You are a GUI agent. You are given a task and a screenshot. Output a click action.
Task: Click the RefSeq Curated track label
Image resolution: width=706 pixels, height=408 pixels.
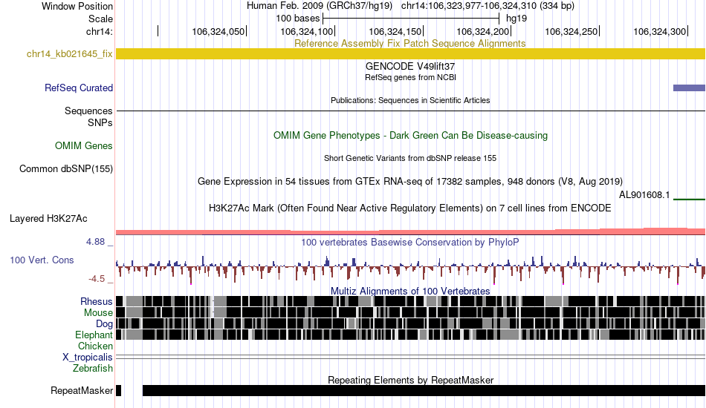(x=79, y=88)
